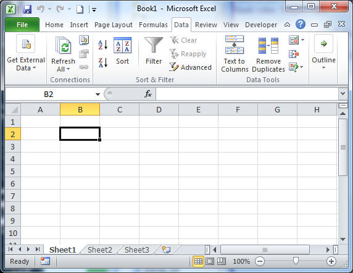353x273 pixels.
Task: Open the Name Box dropdown arrow
Action: tap(98, 94)
